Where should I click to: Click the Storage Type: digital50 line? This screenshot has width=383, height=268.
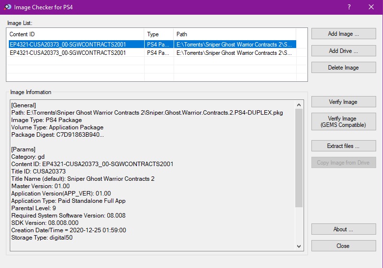tap(42, 238)
